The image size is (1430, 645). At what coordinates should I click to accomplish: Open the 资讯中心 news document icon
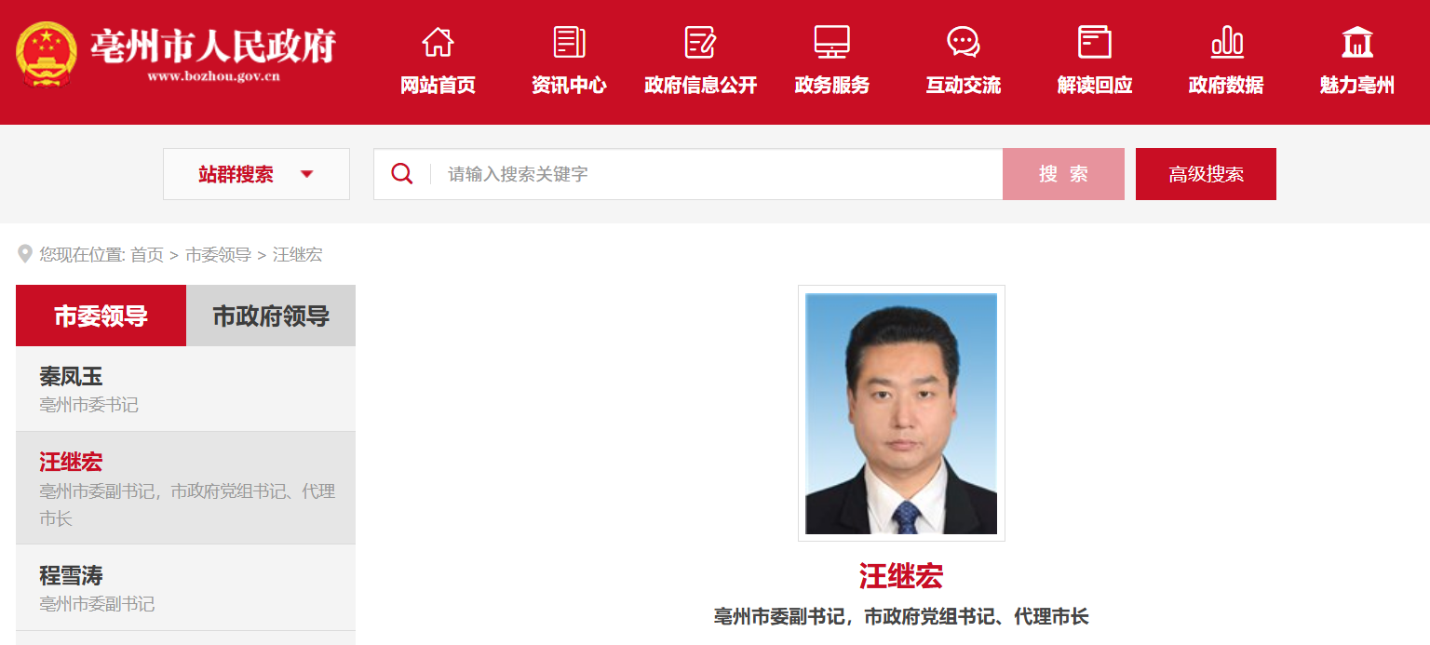coord(569,42)
